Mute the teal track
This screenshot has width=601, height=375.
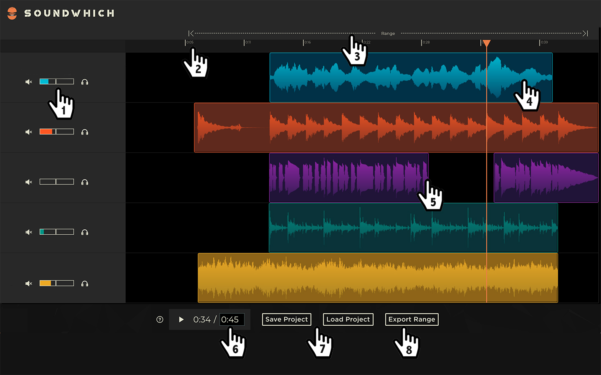coord(29,232)
